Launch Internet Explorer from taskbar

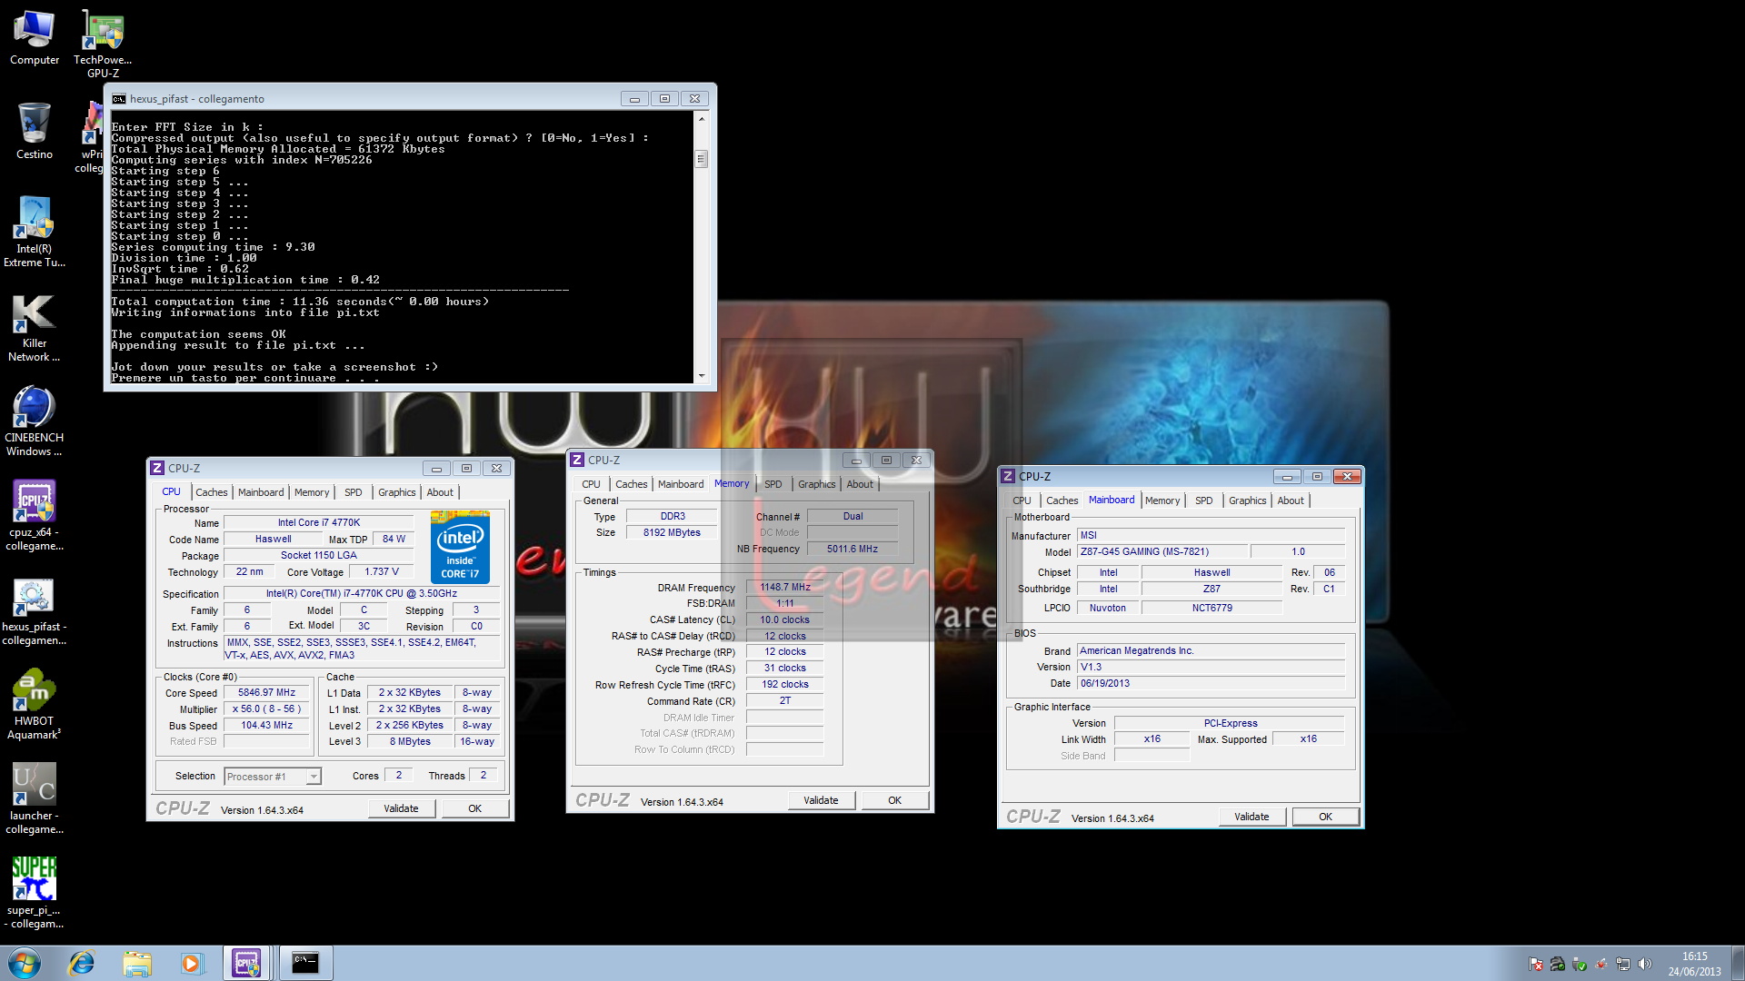coord(82,963)
